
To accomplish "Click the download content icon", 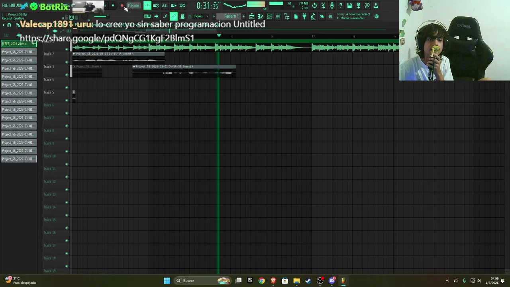I will 376,6.
